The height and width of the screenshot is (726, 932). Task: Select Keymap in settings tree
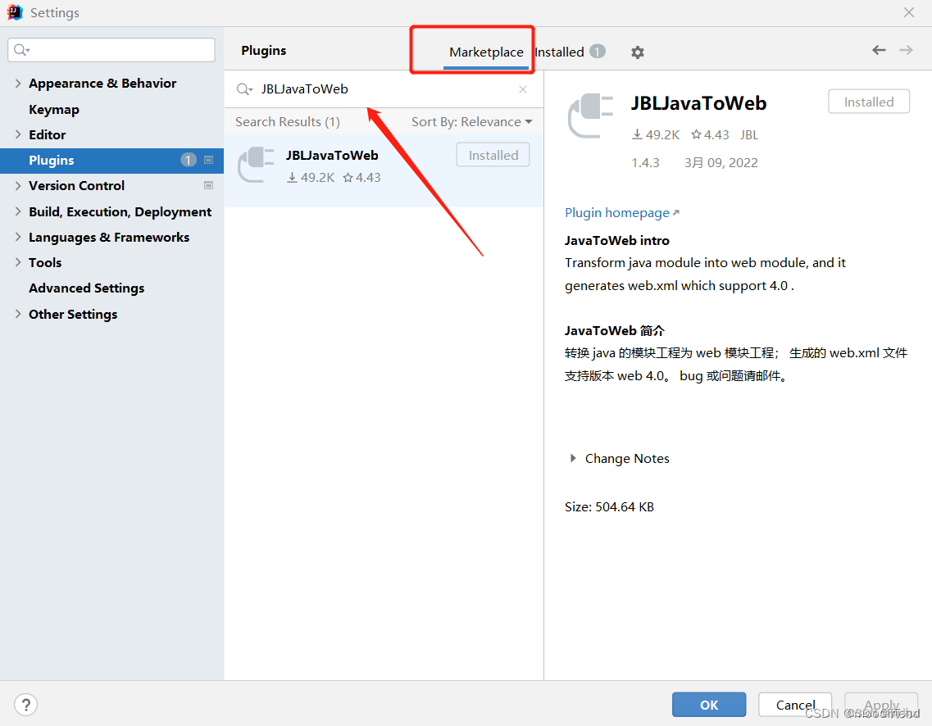54,109
